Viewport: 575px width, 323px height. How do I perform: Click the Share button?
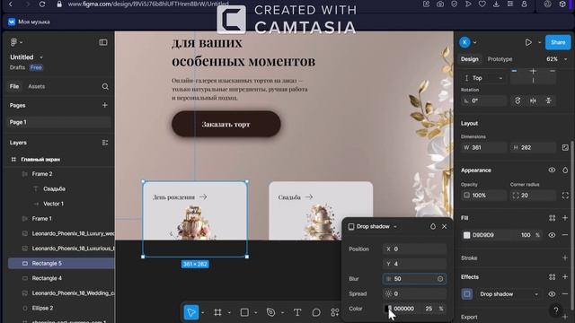pyautogui.click(x=558, y=42)
